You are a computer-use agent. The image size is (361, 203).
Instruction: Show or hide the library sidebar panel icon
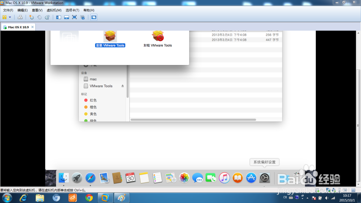(x=58, y=17)
